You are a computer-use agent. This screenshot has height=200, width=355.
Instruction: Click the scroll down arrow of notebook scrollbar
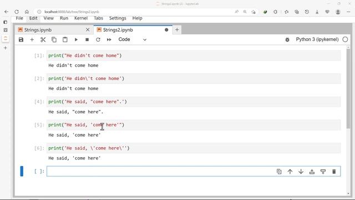click(348, 193)
